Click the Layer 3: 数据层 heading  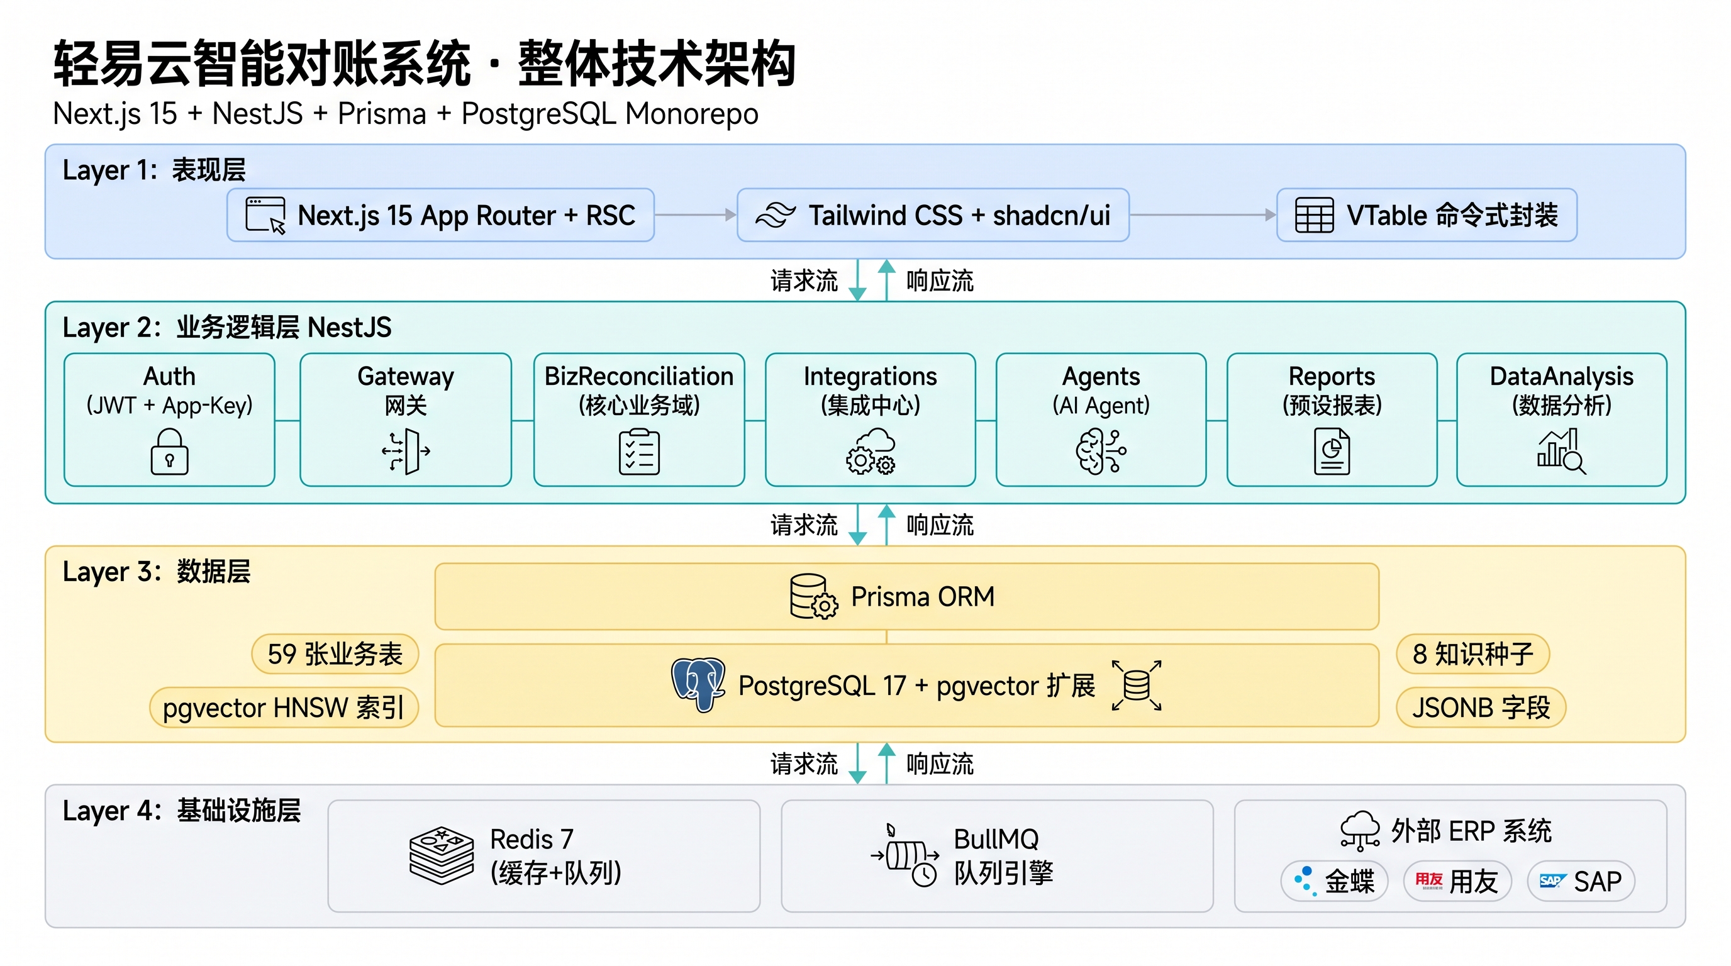coord(156,572)
